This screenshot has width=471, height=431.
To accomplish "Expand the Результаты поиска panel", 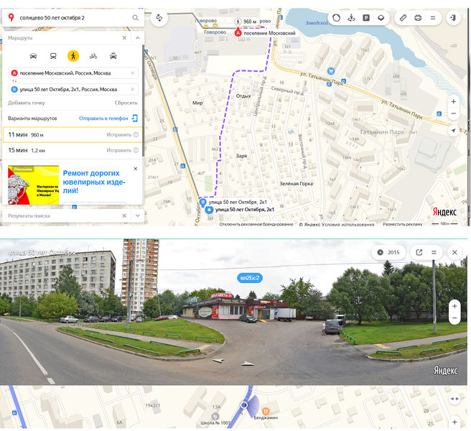I will tap(136, 215).
